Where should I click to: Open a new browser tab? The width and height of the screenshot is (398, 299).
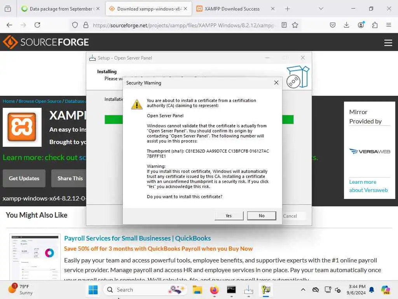coord(287,9)
